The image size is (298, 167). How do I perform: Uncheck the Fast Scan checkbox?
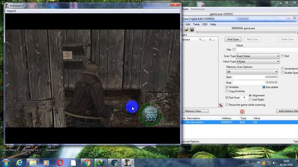227,97
